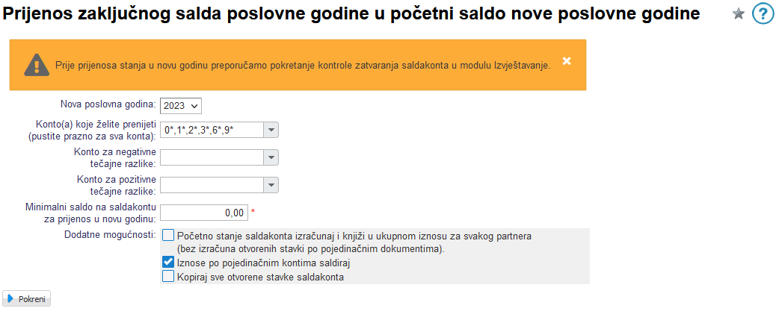The height and width of the screenshot is (317, 776).
Task: Enable Početno stanje saldakonta checkbox
Action: point(168,236)
